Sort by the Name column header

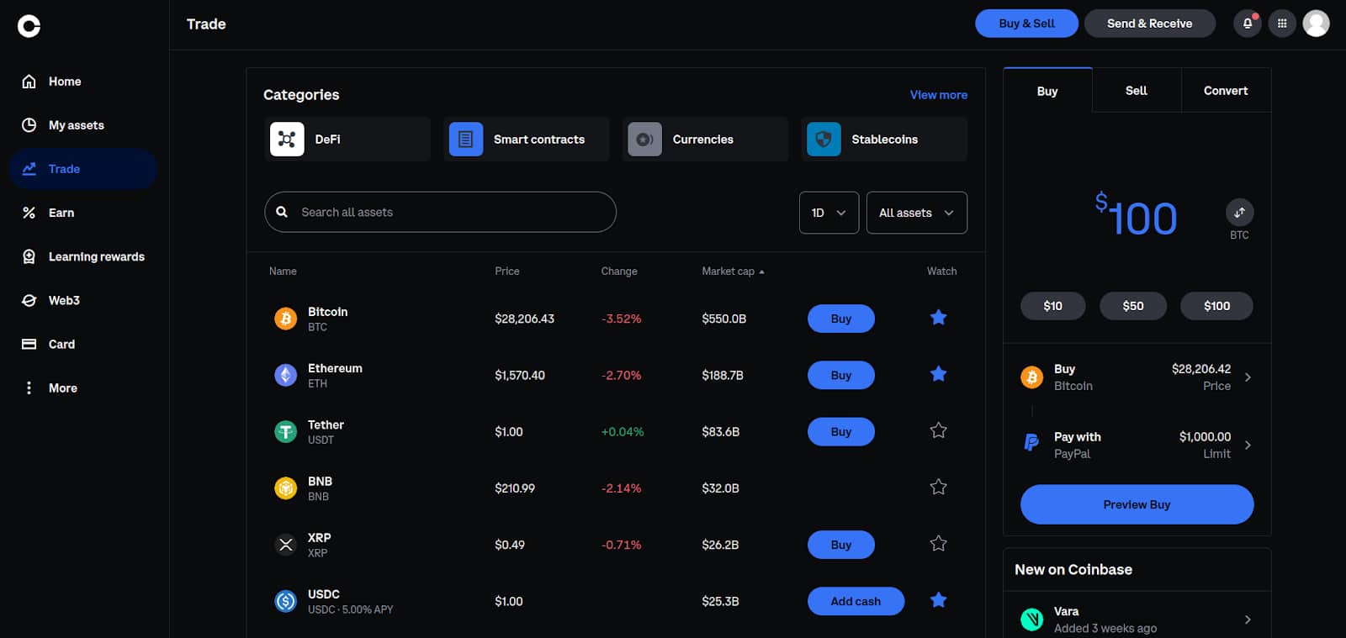pos(283,272)
